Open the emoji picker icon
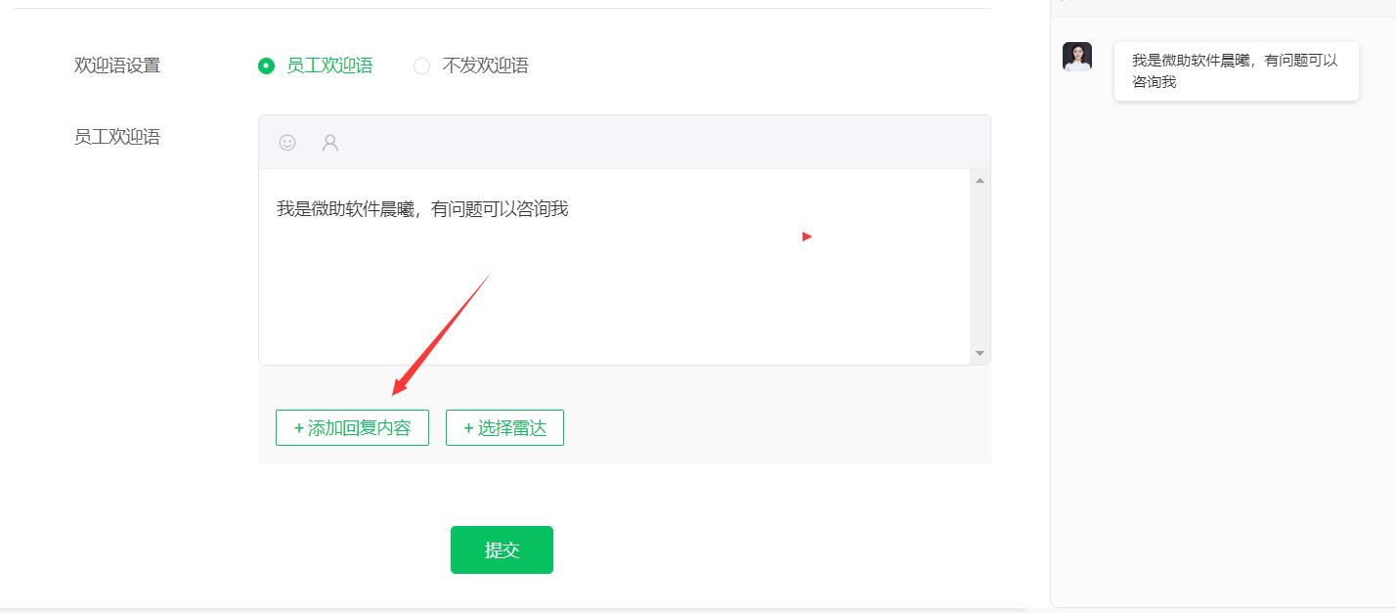The height and width of the screenshot is (613, 1396). pyautogui.click(x=287, y=143)
